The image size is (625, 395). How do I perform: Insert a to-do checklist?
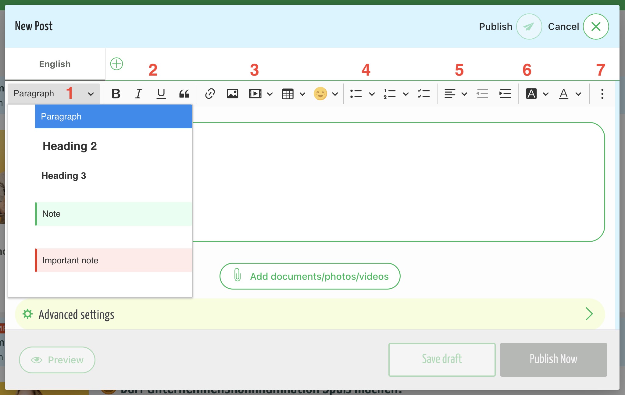423,94
